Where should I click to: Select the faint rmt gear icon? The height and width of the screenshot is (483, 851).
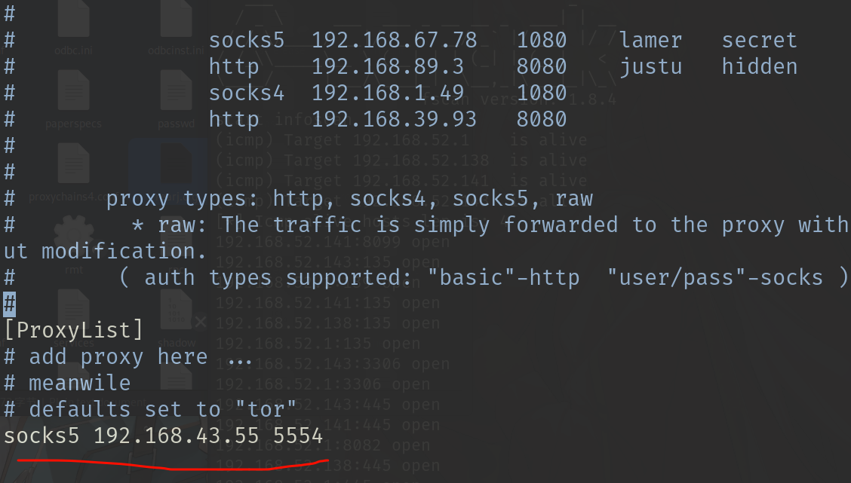click(x=73, y=237)
